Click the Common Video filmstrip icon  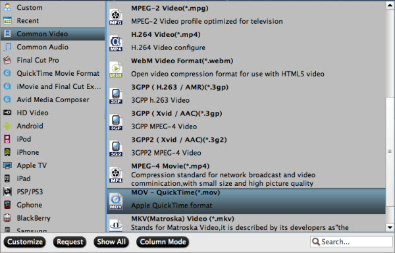pos(7,34)
